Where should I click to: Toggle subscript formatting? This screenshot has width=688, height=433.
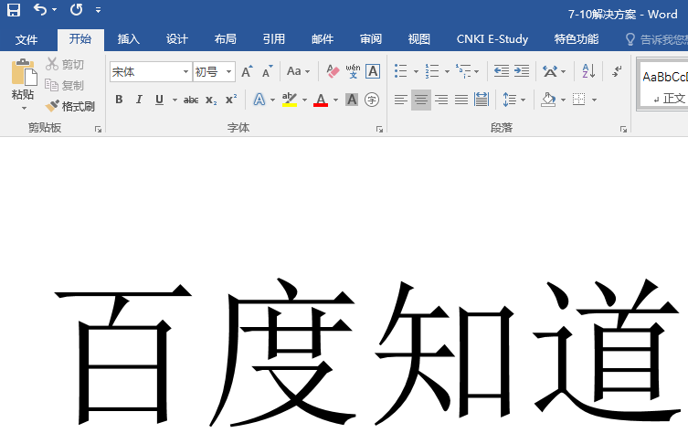[211, 100]
